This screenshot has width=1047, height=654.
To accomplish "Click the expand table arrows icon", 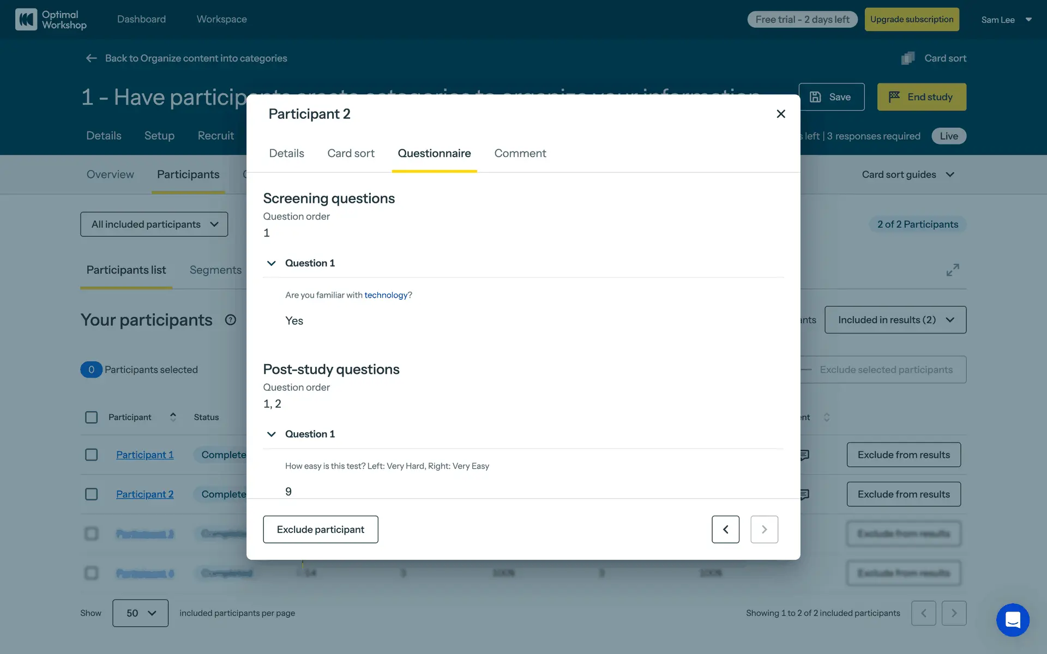I will point(953,270).
